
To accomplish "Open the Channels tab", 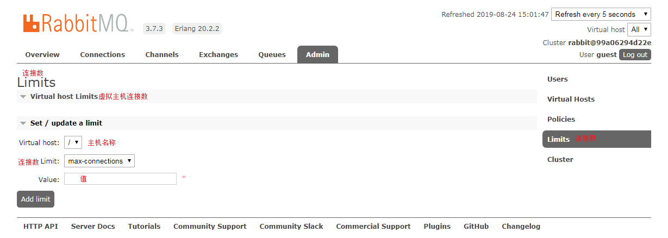I will coord(162,55).
